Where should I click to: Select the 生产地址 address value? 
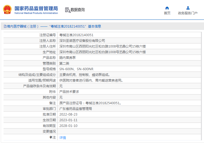point(102,52)
